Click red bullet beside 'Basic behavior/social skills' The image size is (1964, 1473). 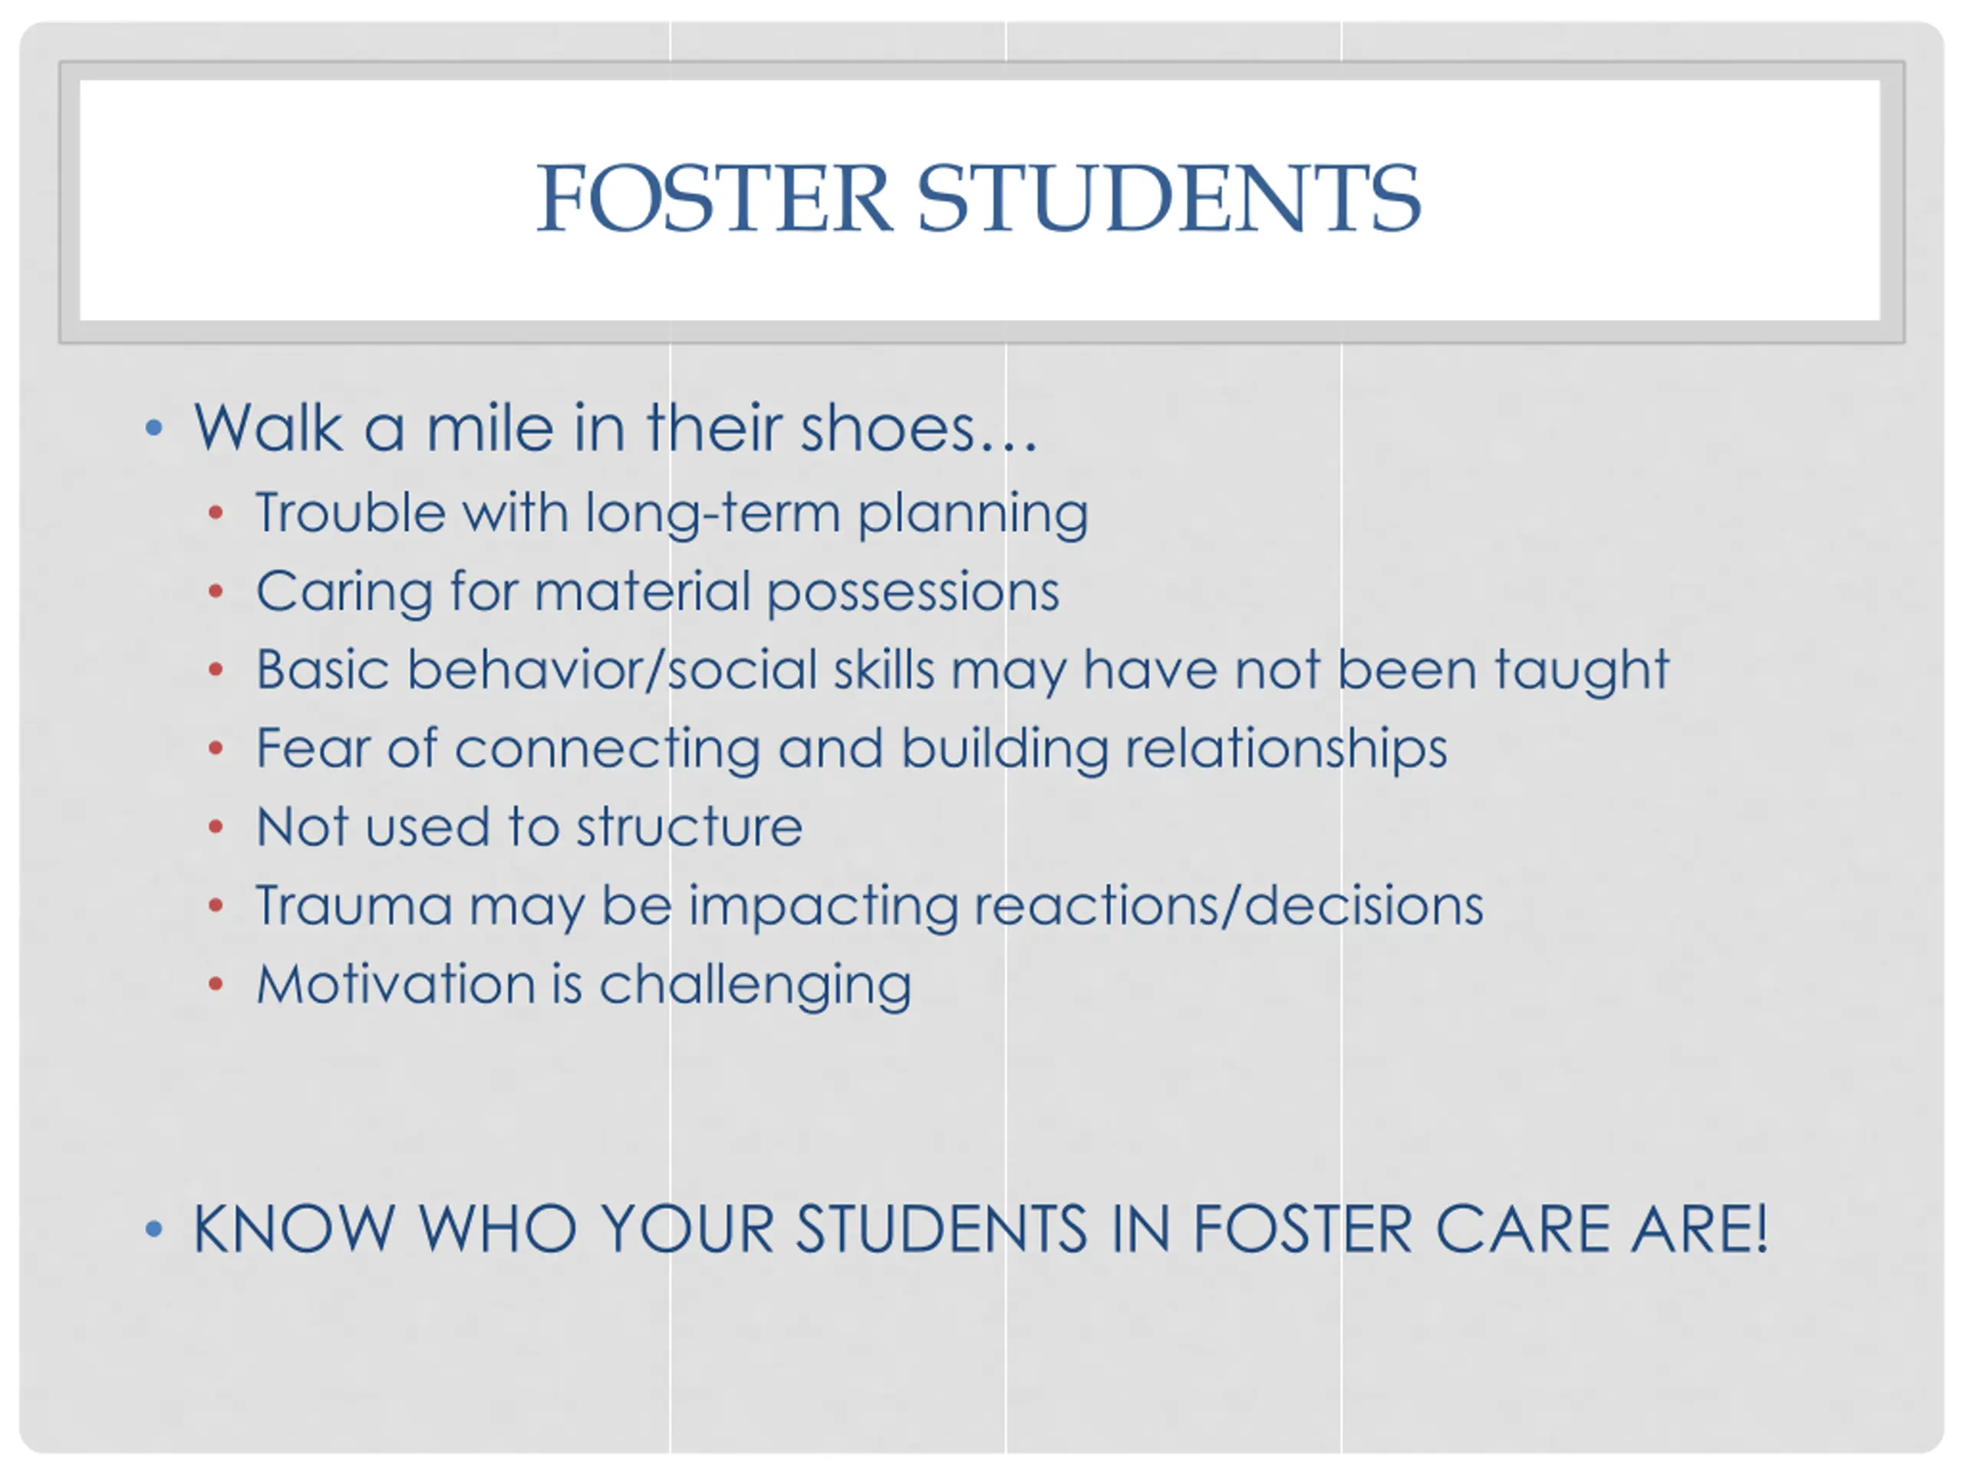click(215, 670)
